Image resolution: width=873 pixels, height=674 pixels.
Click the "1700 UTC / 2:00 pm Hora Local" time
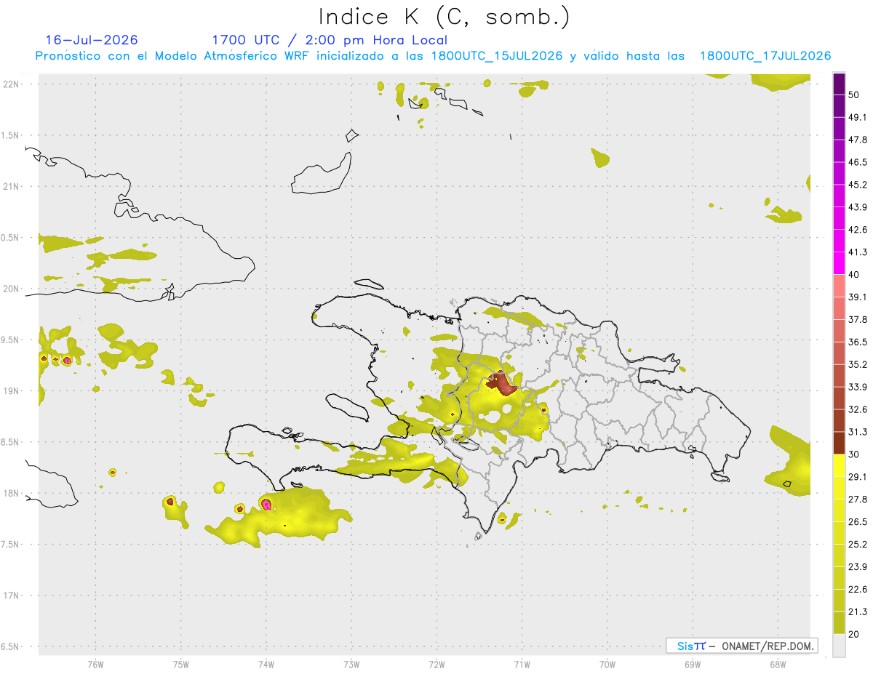[x=329, y=40]
